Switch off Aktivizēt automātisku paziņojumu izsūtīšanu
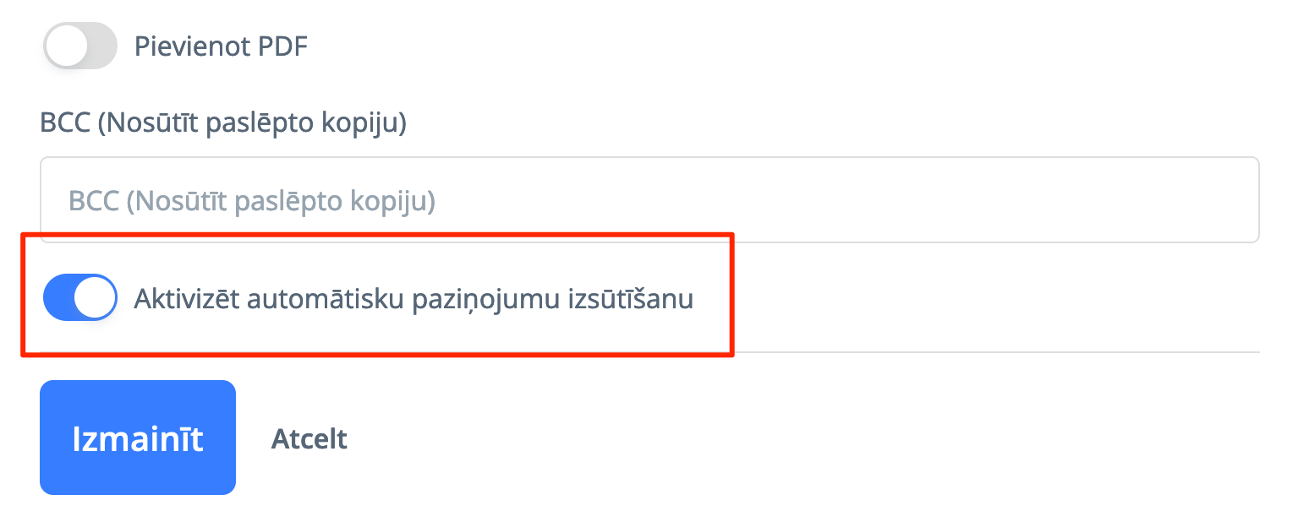 [79, 297]
